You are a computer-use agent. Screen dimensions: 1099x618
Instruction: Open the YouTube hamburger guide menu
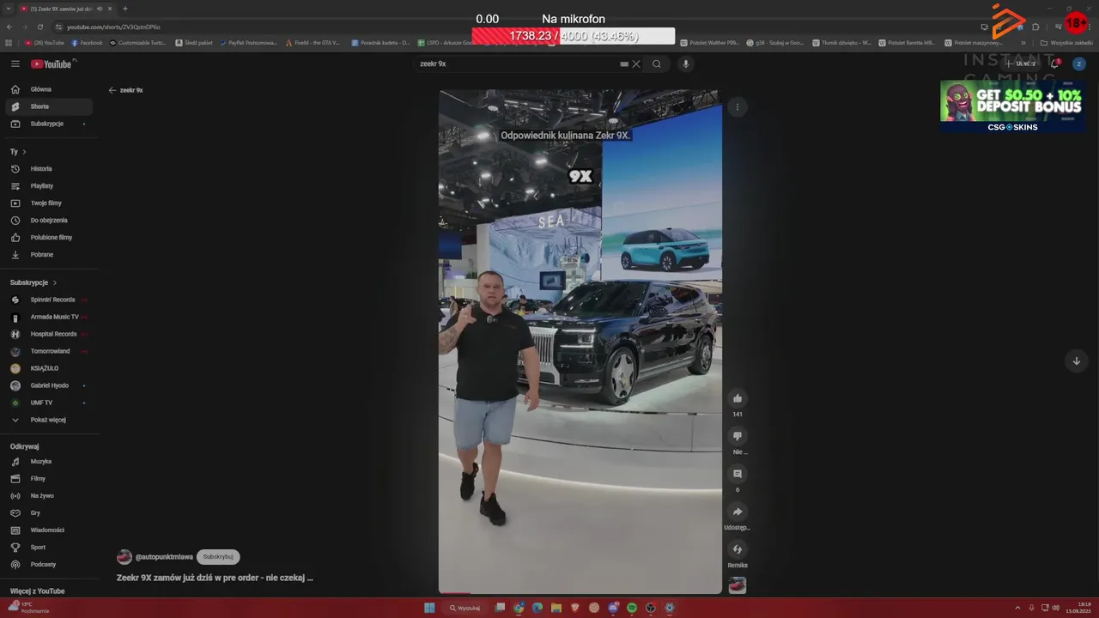[x=15, y=64]
